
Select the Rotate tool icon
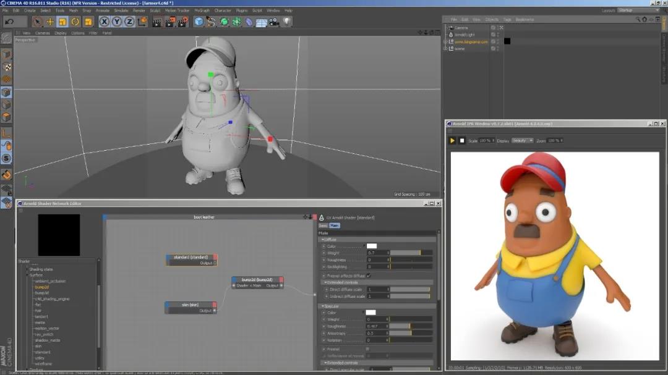(x=75, y=22)
